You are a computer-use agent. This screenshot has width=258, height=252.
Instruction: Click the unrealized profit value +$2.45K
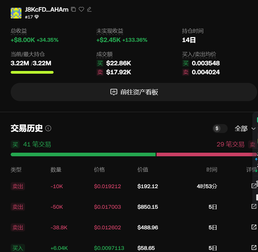[x=108, y=40]
